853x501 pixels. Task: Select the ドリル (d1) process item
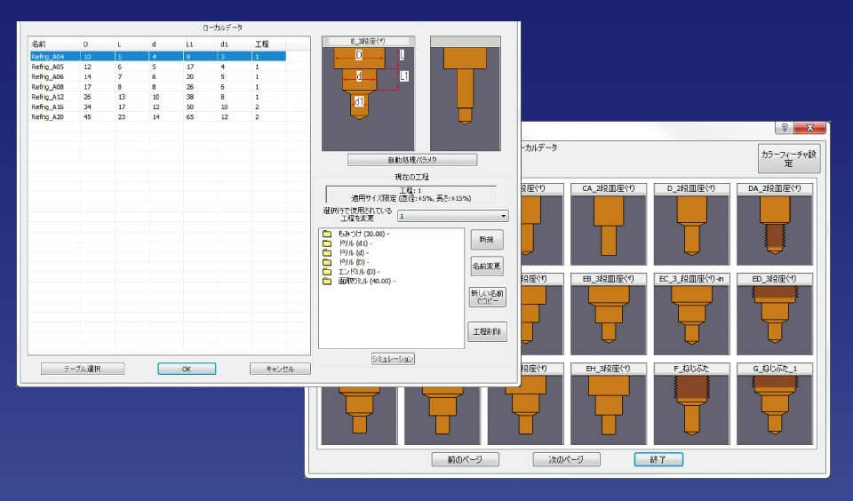tap(355, 243)
